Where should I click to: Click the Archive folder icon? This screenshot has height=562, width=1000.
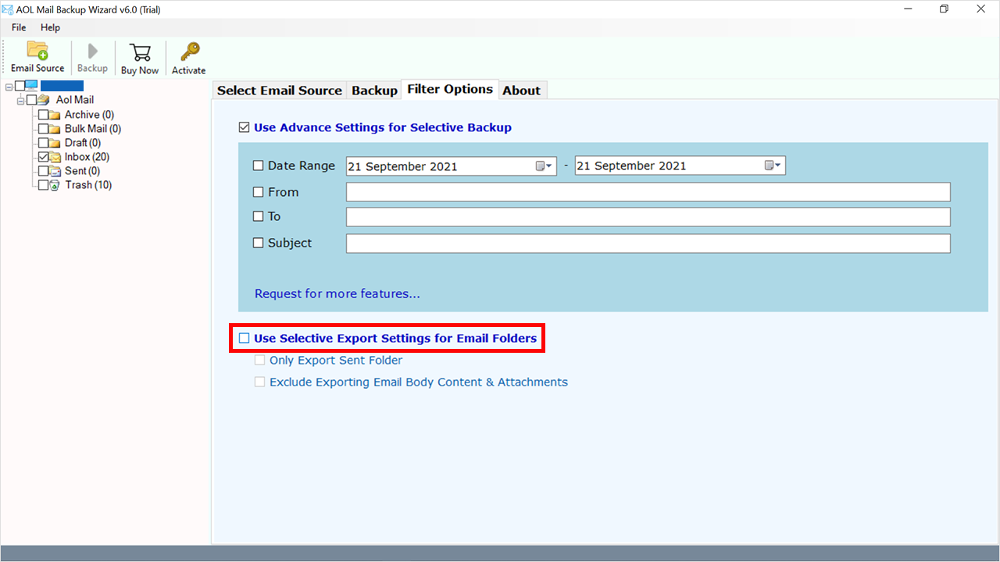[55, 115]
